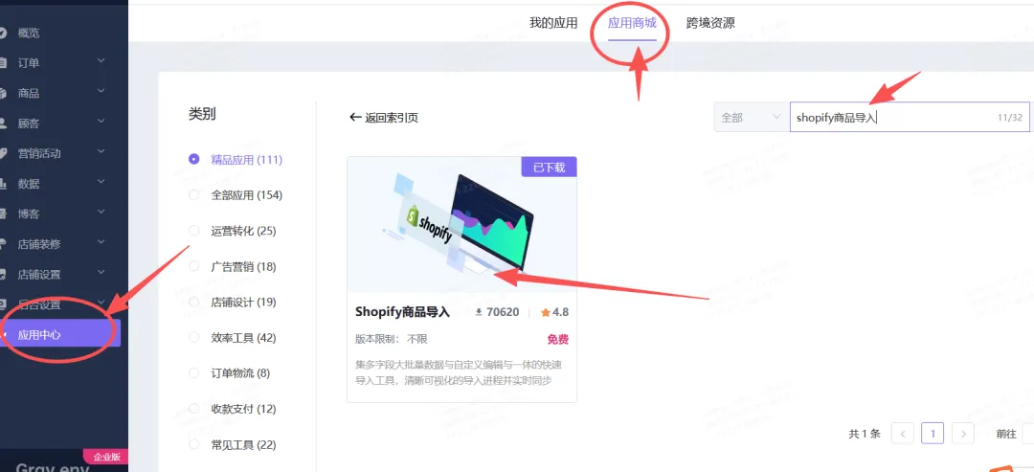Expand the 博客 sidebar menu chevron
The height and width of the screenshot is (472, 1034).
[x=101, y=212]
